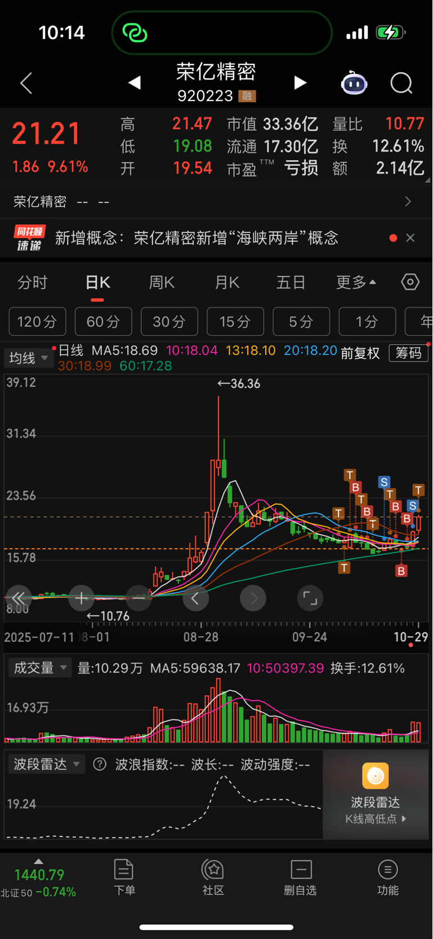The height and width of the screenshot is (939, 433).
Task: Select the 5分 period button
Action: point(301,321)
